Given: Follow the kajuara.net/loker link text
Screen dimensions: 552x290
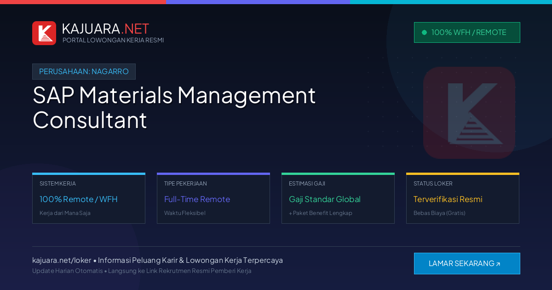Looking at the screenshot, I should (x=62, y=260).
